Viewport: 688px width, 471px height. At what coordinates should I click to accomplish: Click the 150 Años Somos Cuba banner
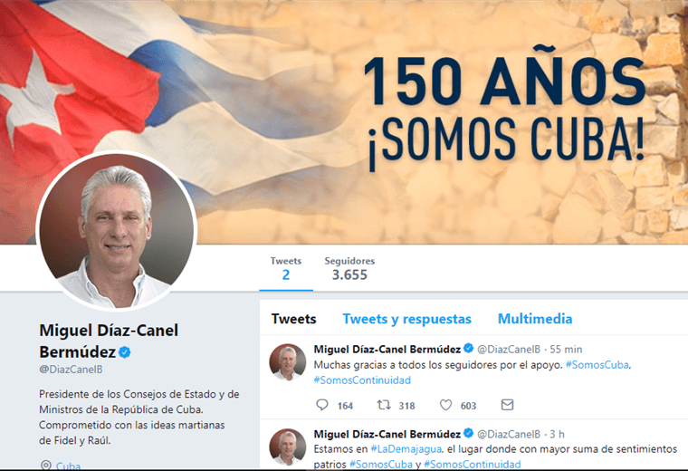[x=344, y=122]
